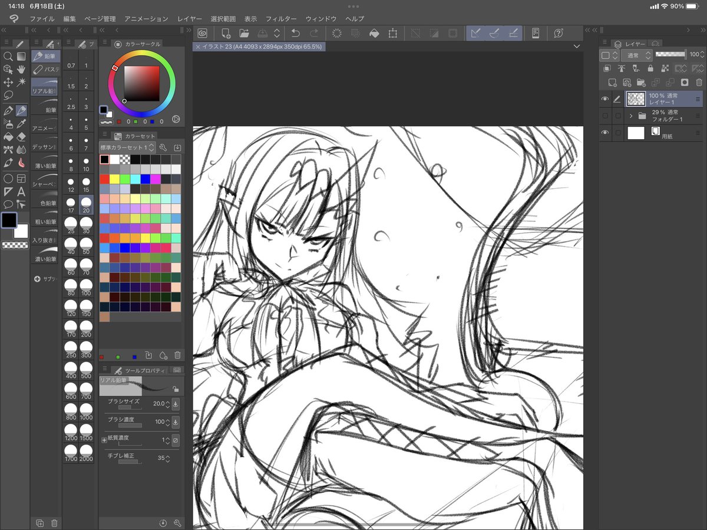Viewport: 707px width, 530px height.
Task: Create a new layer in the Layers panel
Action: coord(612,83)
